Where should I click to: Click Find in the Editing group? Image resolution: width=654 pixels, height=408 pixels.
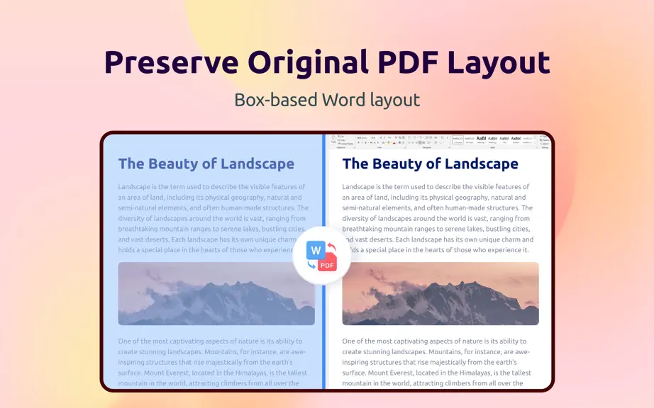pyautogui.click(x=544, y=136)
